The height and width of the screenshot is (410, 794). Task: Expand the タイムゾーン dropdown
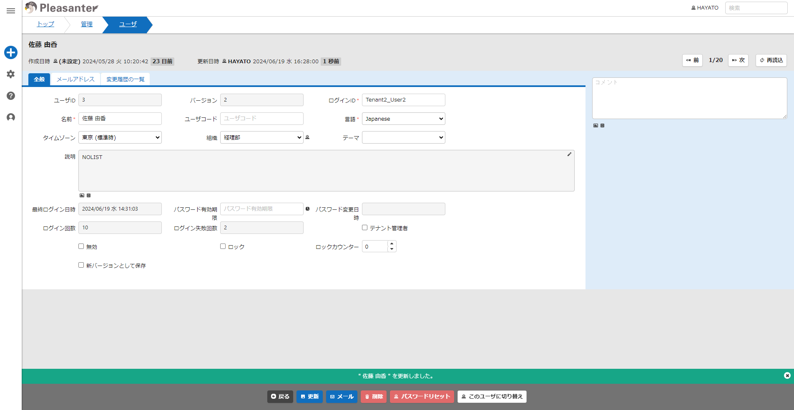pos(120,137)
